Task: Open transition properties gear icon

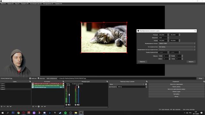Action: 146,84
